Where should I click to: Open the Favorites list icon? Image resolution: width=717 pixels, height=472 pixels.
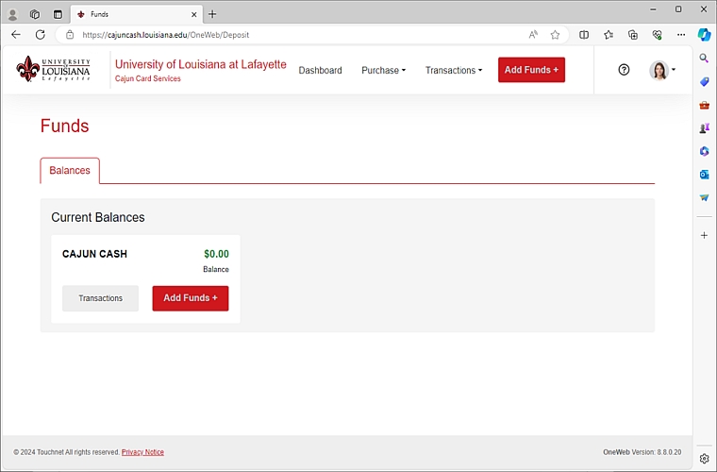[609, 35]
